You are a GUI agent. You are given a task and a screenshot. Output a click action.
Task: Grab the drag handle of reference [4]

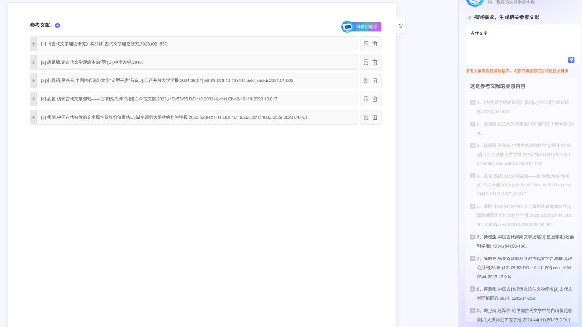33,99
